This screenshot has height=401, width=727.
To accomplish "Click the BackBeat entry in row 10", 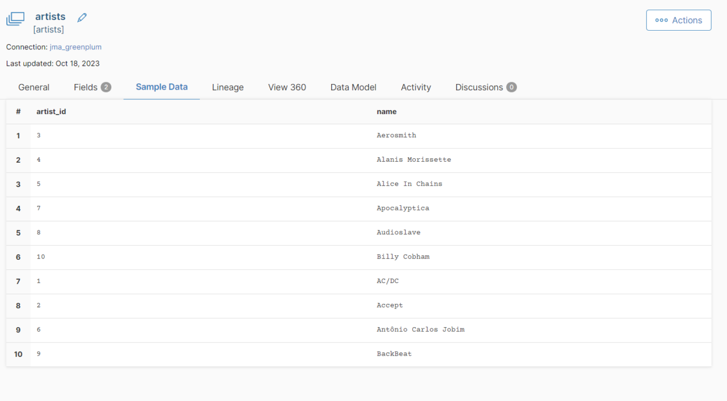I will coord(394,354).
